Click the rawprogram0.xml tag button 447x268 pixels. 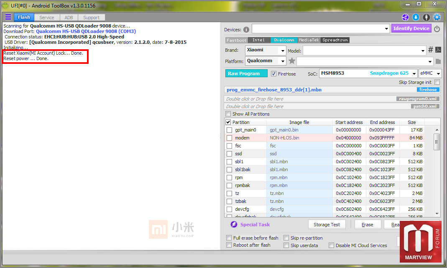click(418, 99)
